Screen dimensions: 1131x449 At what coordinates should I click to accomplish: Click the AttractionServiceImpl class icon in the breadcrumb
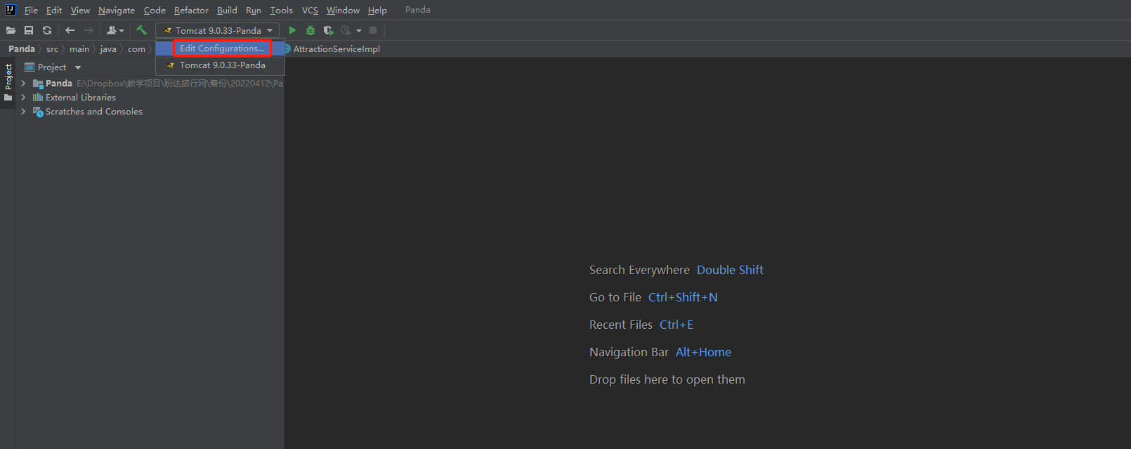[287, 48]
